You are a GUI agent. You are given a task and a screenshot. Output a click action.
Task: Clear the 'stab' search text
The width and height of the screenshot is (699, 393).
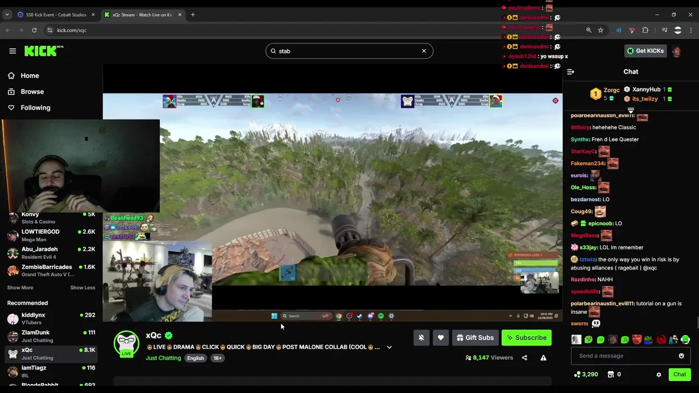[424, 51]
